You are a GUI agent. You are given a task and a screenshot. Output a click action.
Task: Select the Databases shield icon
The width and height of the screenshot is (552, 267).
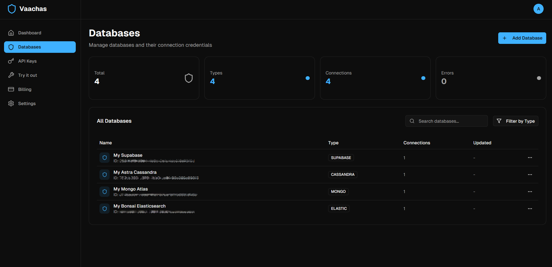coord(11,47)
